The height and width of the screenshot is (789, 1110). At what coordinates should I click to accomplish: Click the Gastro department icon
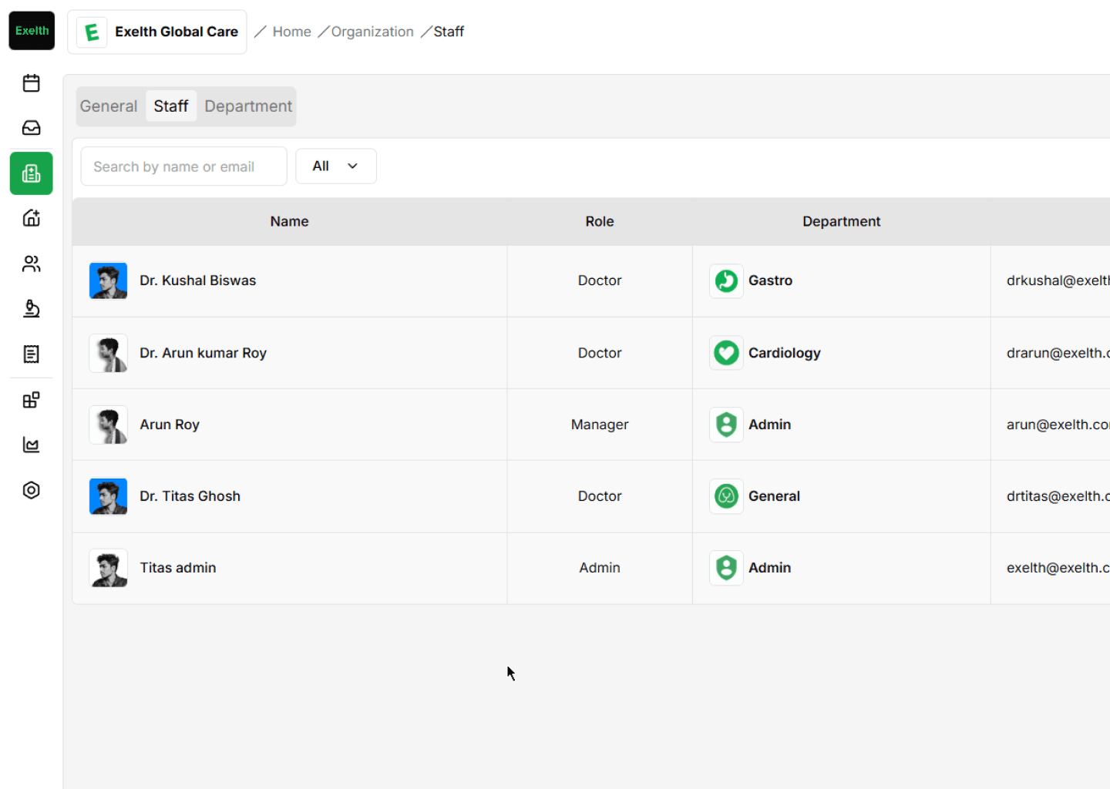pyautogui.click(x=726, y=281)
